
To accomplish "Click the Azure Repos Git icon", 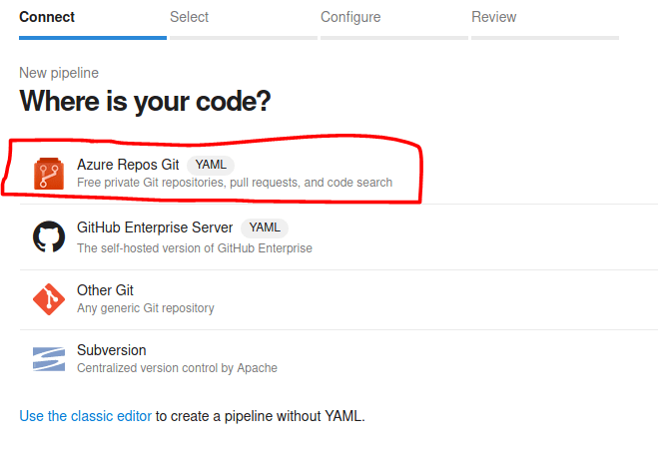I will (x=49, y=174).
